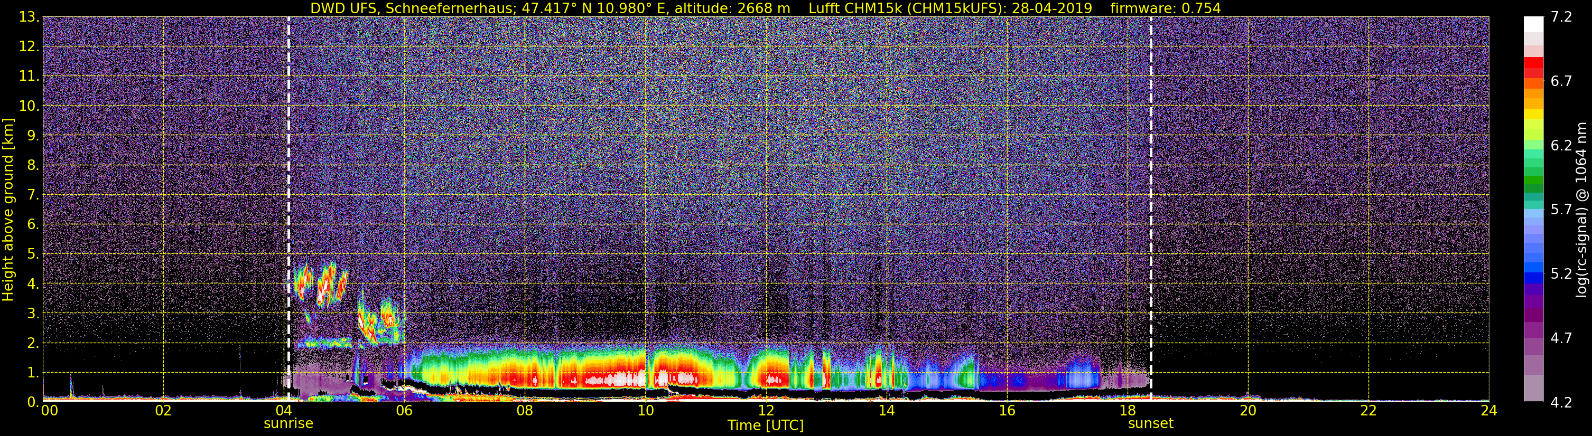Click the '6.2' colorbar value

[x=1561, y=146]
